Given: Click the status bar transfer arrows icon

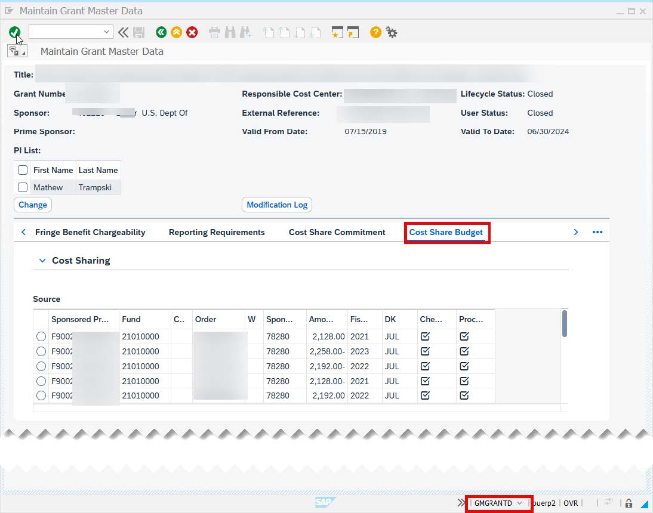Looking at the screenshot, I should 608,502.
